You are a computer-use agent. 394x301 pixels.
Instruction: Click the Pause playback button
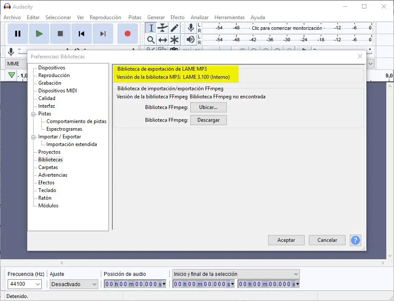tap(18, 34)
